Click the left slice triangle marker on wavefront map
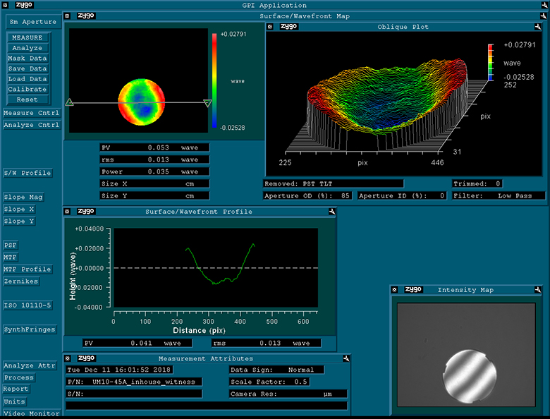550x419 pixels. coord(69,103)
